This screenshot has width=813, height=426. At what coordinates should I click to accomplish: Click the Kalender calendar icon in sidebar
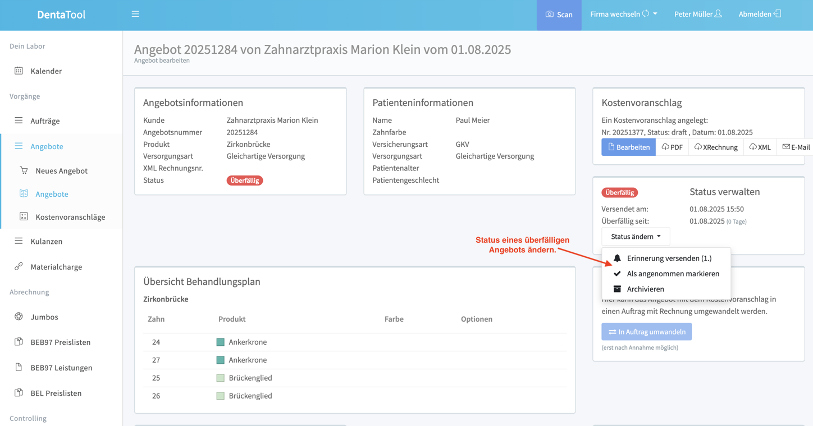tap(19, 71)
